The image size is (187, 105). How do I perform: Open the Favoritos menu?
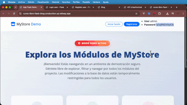pos(66,2)
